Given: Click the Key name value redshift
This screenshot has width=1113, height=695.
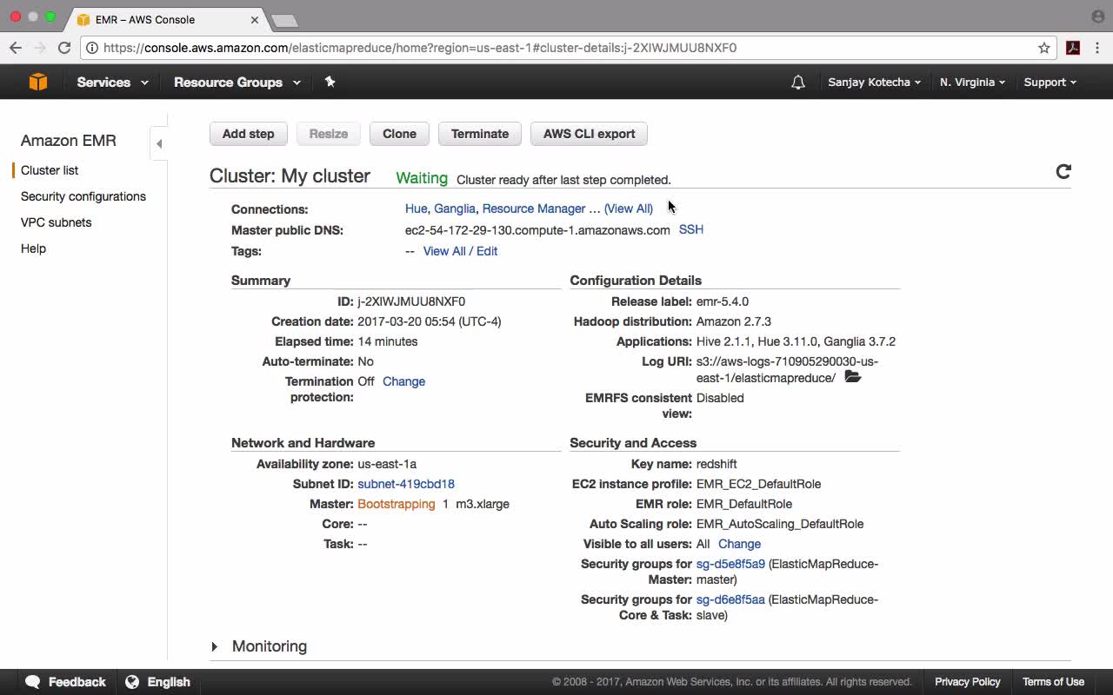Looking at the screenshot, I should coord(716,464).
